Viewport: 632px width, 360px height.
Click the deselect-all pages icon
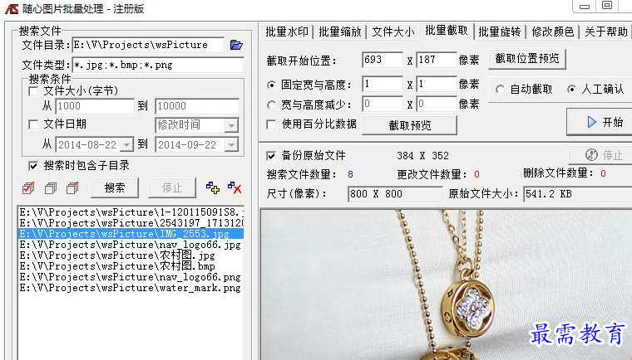pos(51,187)
